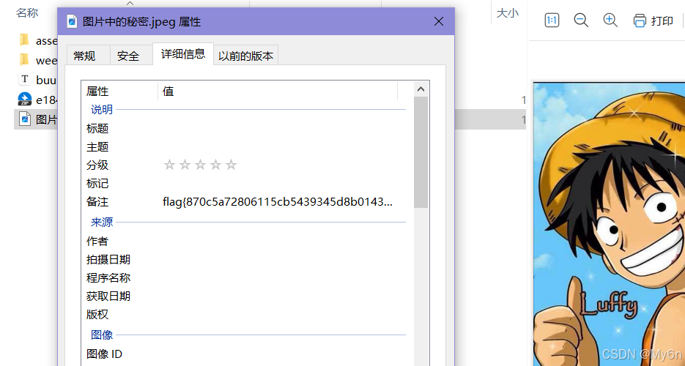The image size is (685, 366).
Task: Click the 备注 property label
Action: (x=97, y=202)
